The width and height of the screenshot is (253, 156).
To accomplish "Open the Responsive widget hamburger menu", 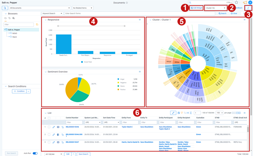I will (140, 20).
